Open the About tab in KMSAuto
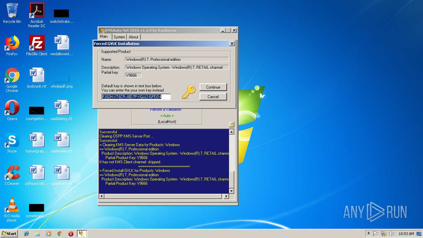423x238 pixels. click(x=134, y=37)
